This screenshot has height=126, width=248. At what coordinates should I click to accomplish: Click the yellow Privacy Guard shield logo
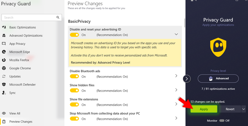(x=218, y=47)
